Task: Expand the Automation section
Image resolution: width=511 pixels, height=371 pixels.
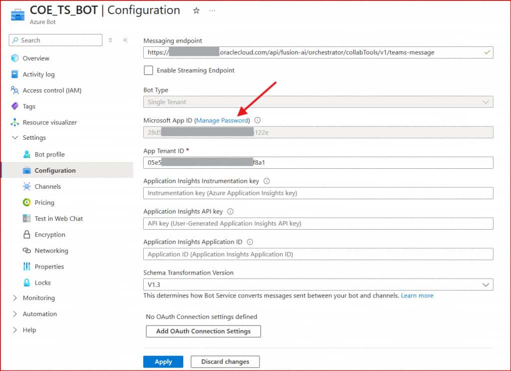Action: (15, 314)
